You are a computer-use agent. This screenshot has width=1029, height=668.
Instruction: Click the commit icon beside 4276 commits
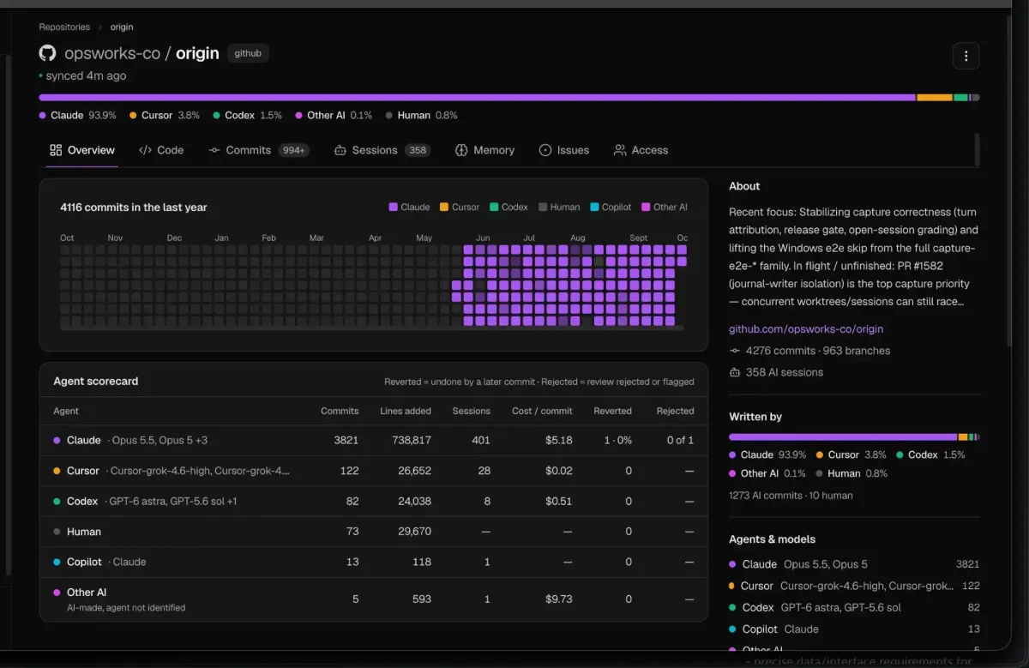(735, 351)
